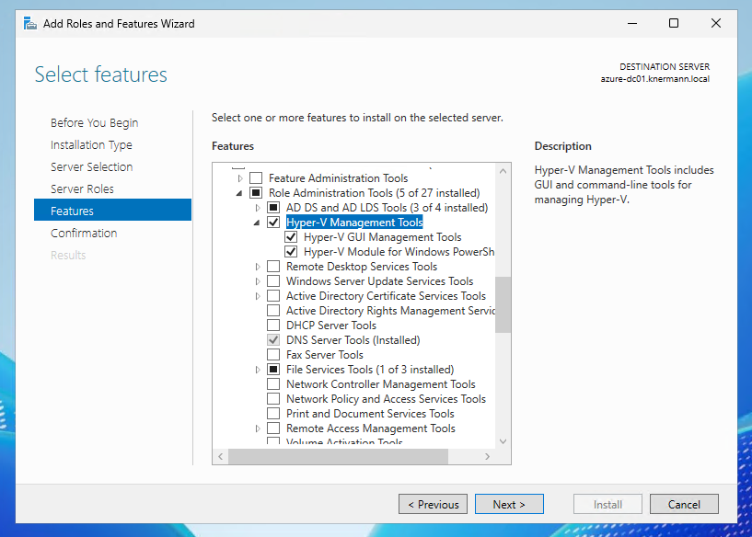The height and width of the screenshot is (537, 752).
Task: Click the wizard icon in title bar
Action: 30,24
